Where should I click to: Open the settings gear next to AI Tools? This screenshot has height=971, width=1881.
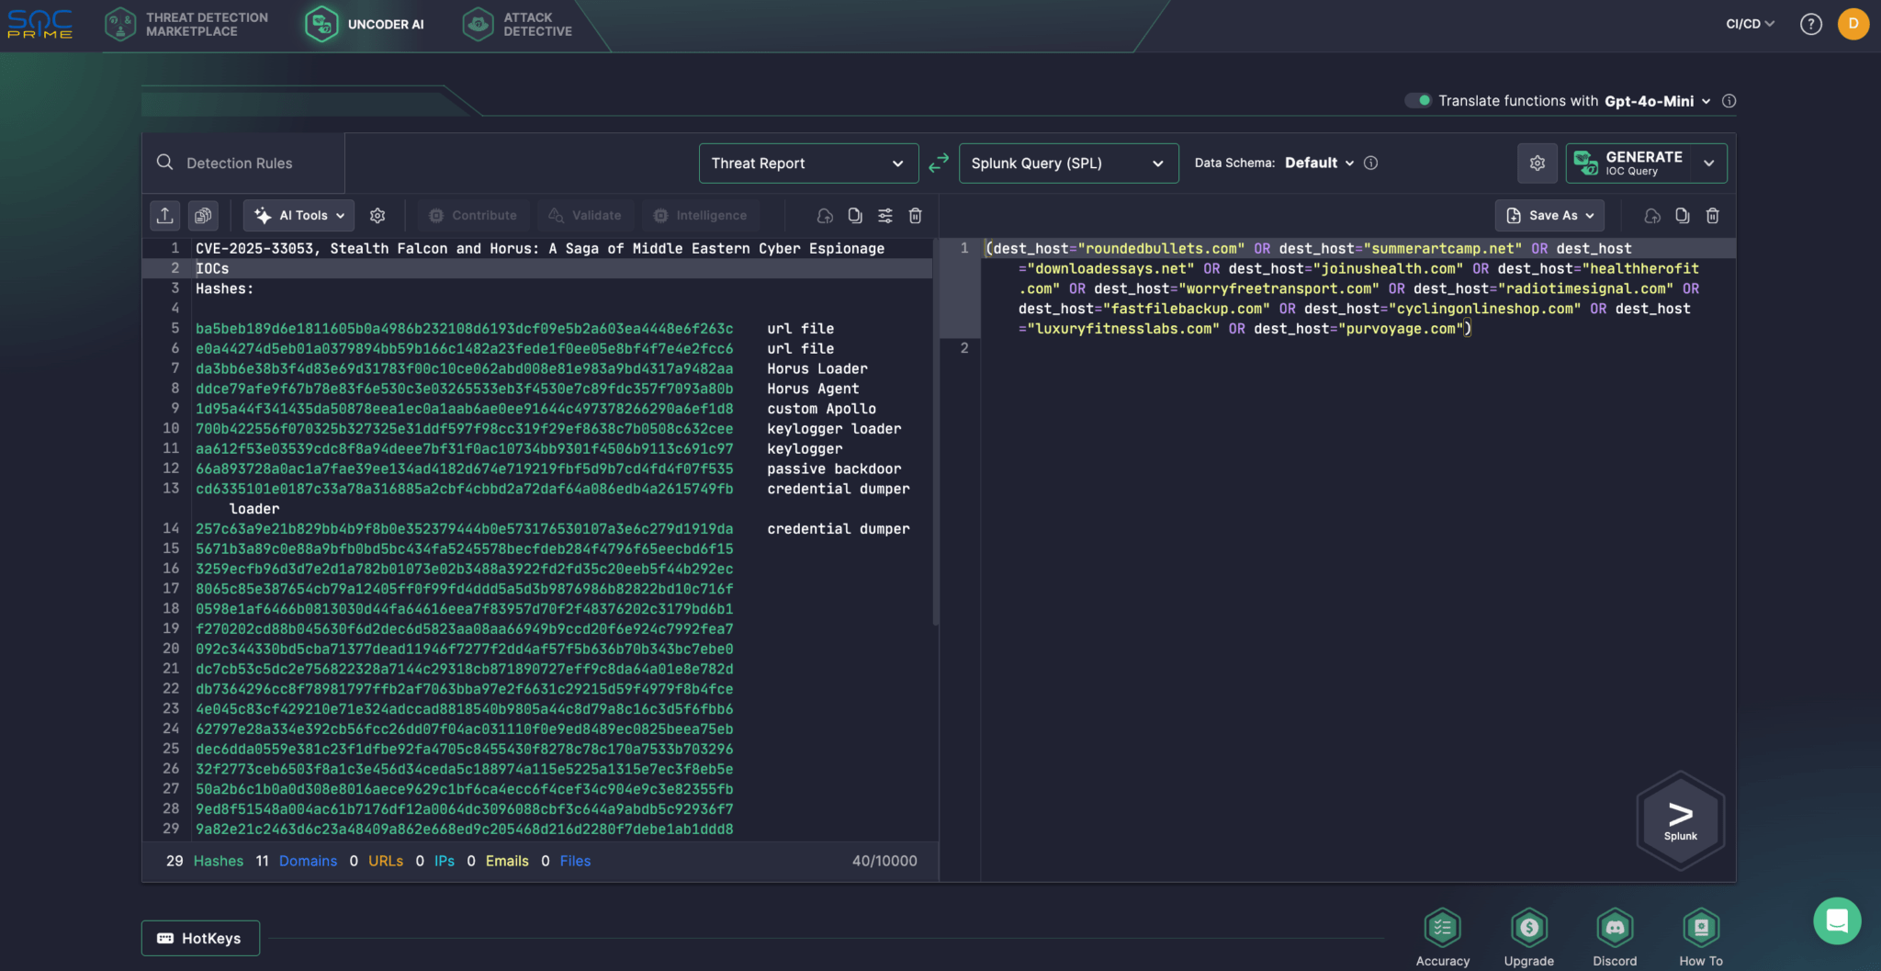378,215
